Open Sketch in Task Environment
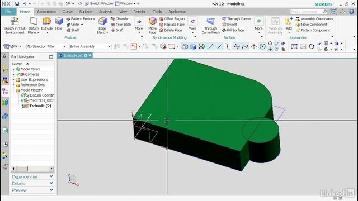 pos(15,26)
